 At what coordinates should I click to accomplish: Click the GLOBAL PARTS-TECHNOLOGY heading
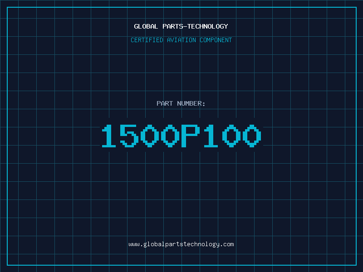click(x=181, y=26)
